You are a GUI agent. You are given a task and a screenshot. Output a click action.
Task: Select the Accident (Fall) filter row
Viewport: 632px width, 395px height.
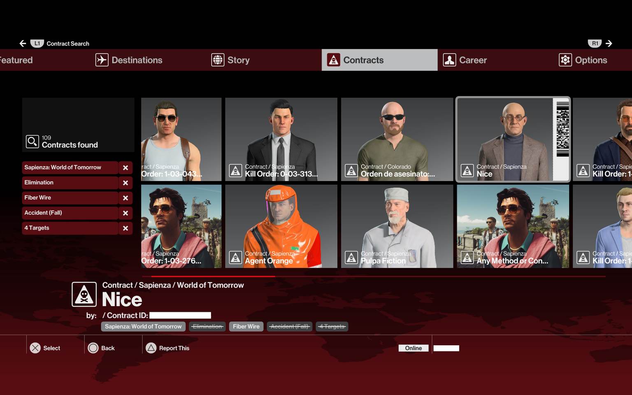click(x=70, y=213)
